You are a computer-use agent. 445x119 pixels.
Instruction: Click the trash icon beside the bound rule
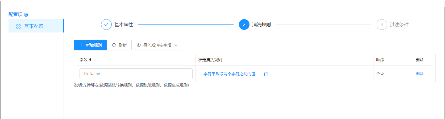266,74
